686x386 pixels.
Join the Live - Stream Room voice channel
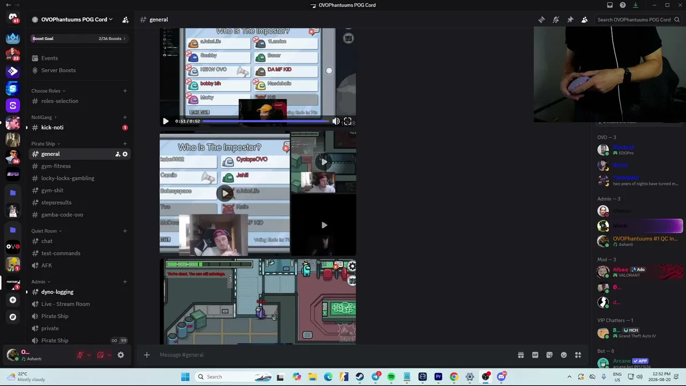[x=79, y=305]
